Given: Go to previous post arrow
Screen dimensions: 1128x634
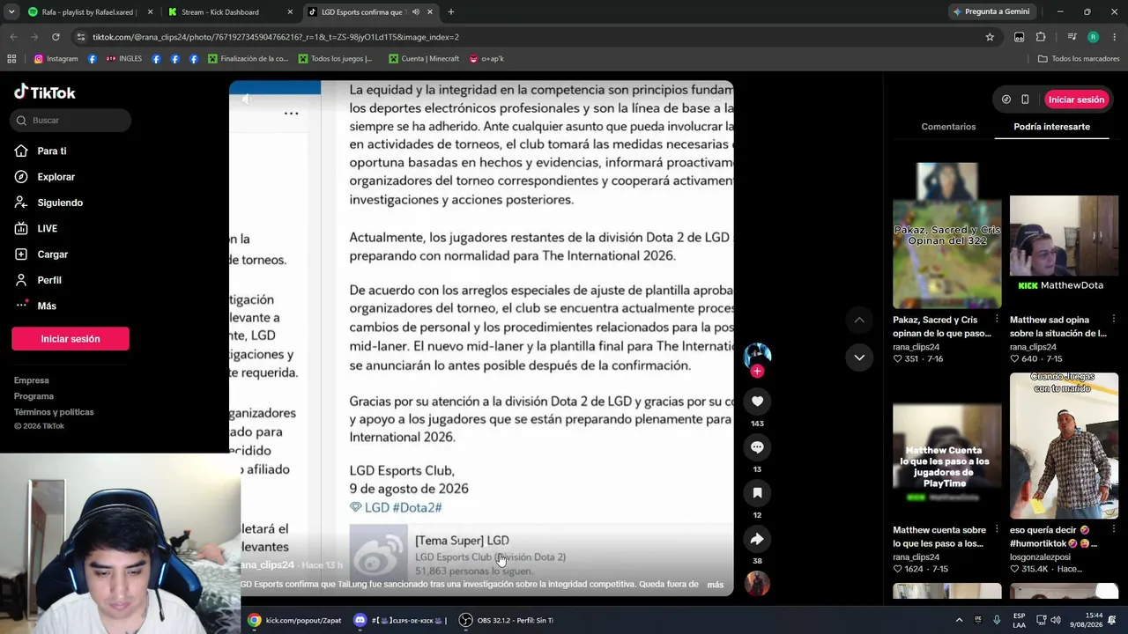Looking at the screenshot, I should [x=859, y=320].
